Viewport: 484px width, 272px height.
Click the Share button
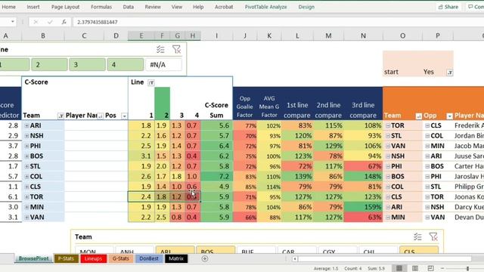[x=448, y=7]
